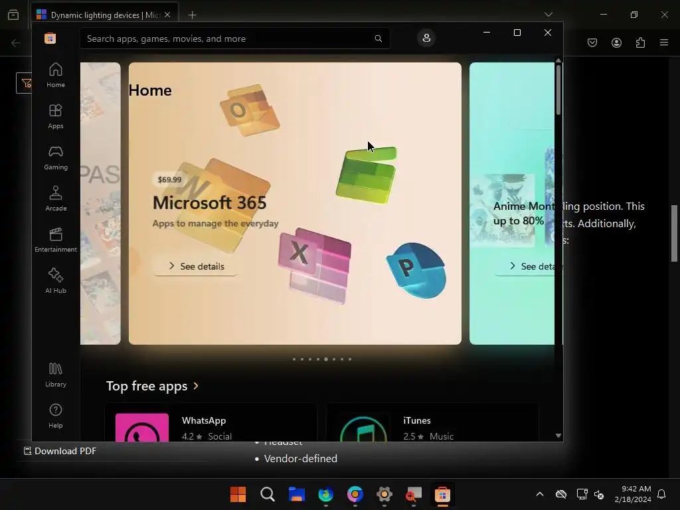Open browser extensions puzzle icon

pos(640,42)
